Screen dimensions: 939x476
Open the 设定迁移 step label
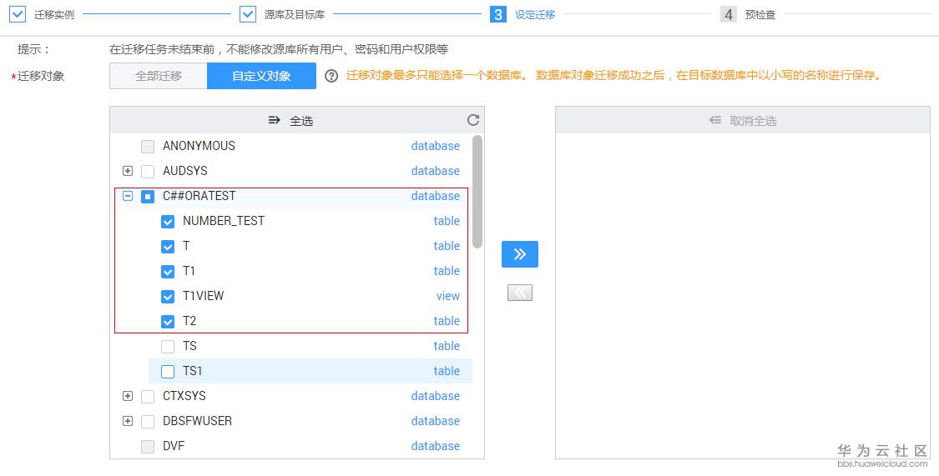535,14
